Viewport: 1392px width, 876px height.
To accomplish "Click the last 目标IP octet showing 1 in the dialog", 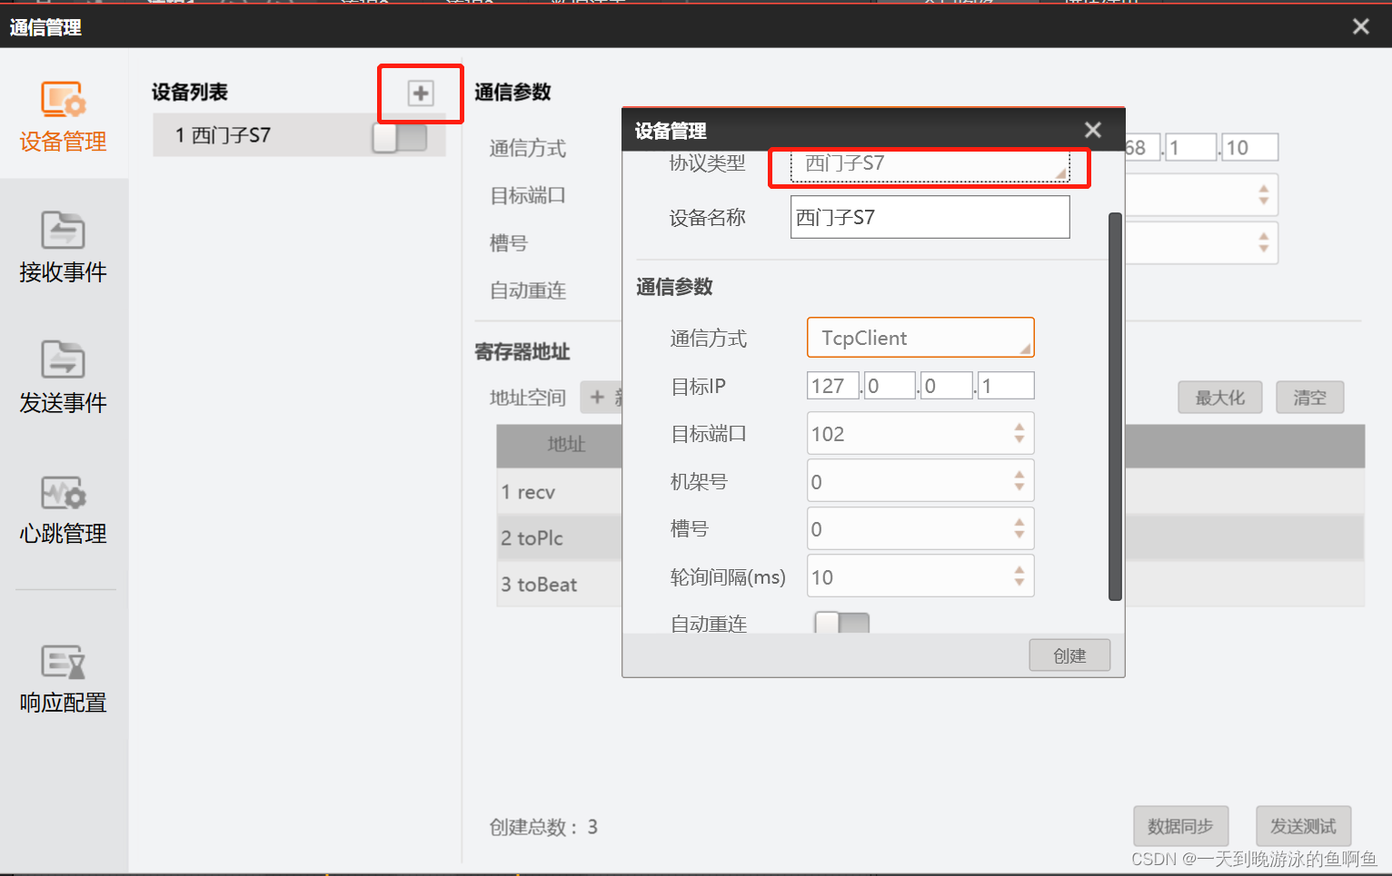I will (x=1006, y=386).
